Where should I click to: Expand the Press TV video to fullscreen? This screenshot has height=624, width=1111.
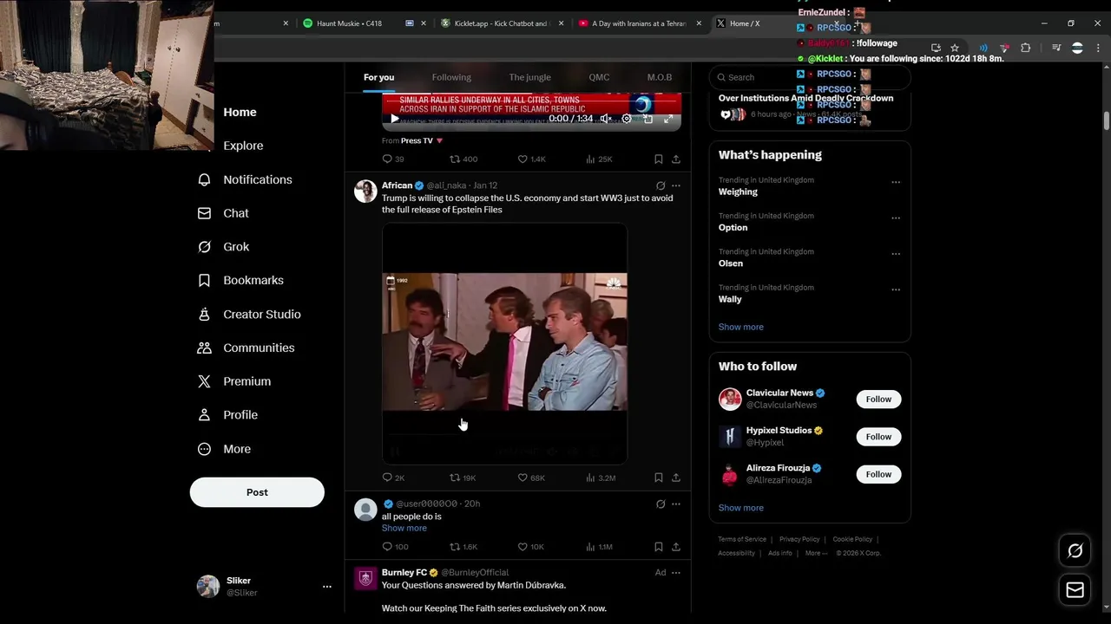[x=668, y=119]
